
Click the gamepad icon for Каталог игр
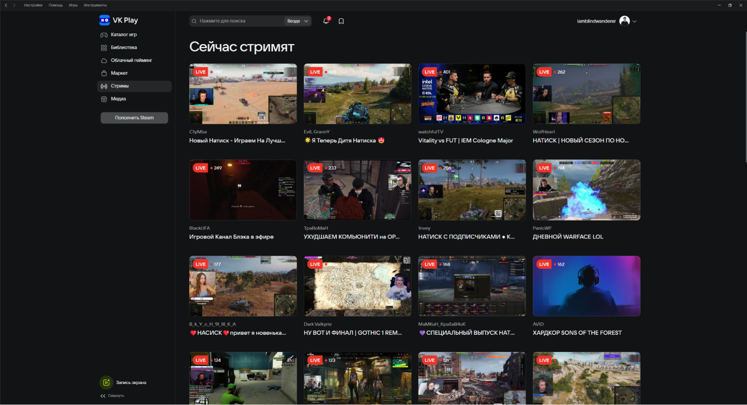click(x=104, y=35)
